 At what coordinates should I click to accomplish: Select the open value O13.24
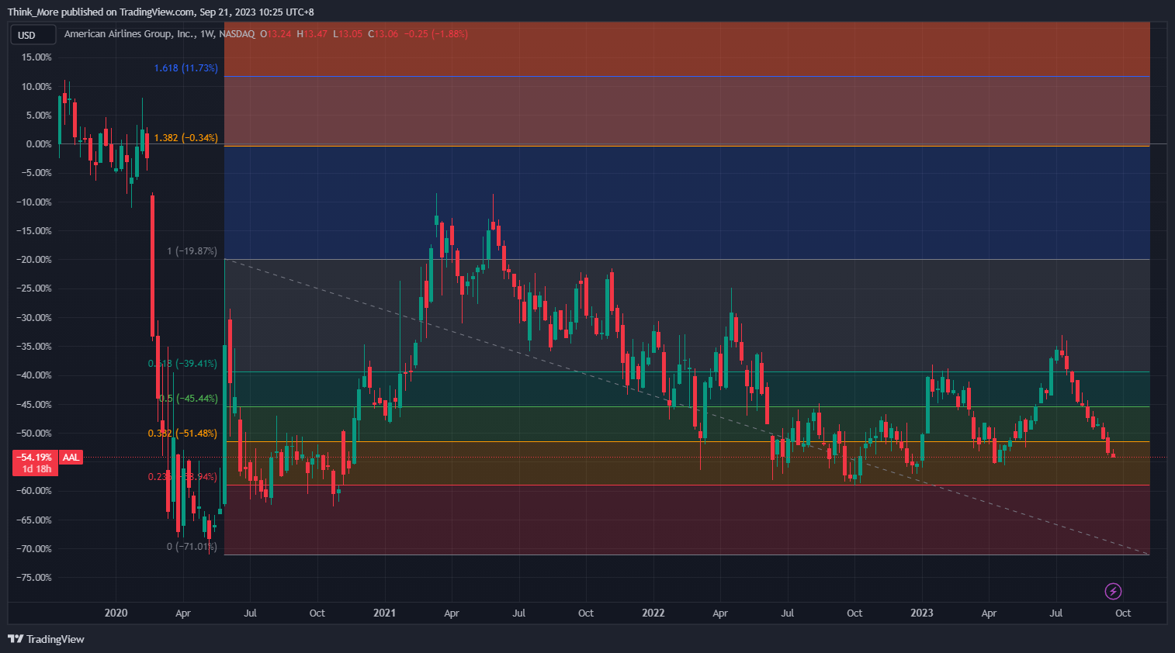click(276, 34)
